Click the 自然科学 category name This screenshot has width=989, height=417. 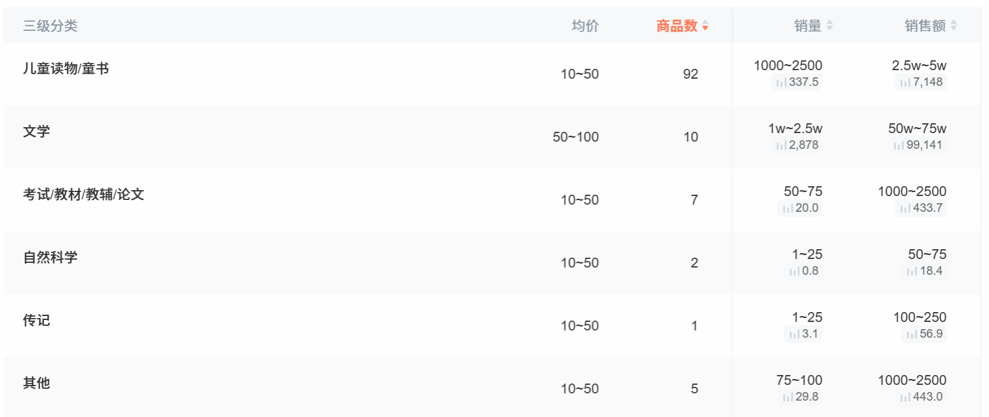pos(50,257)
